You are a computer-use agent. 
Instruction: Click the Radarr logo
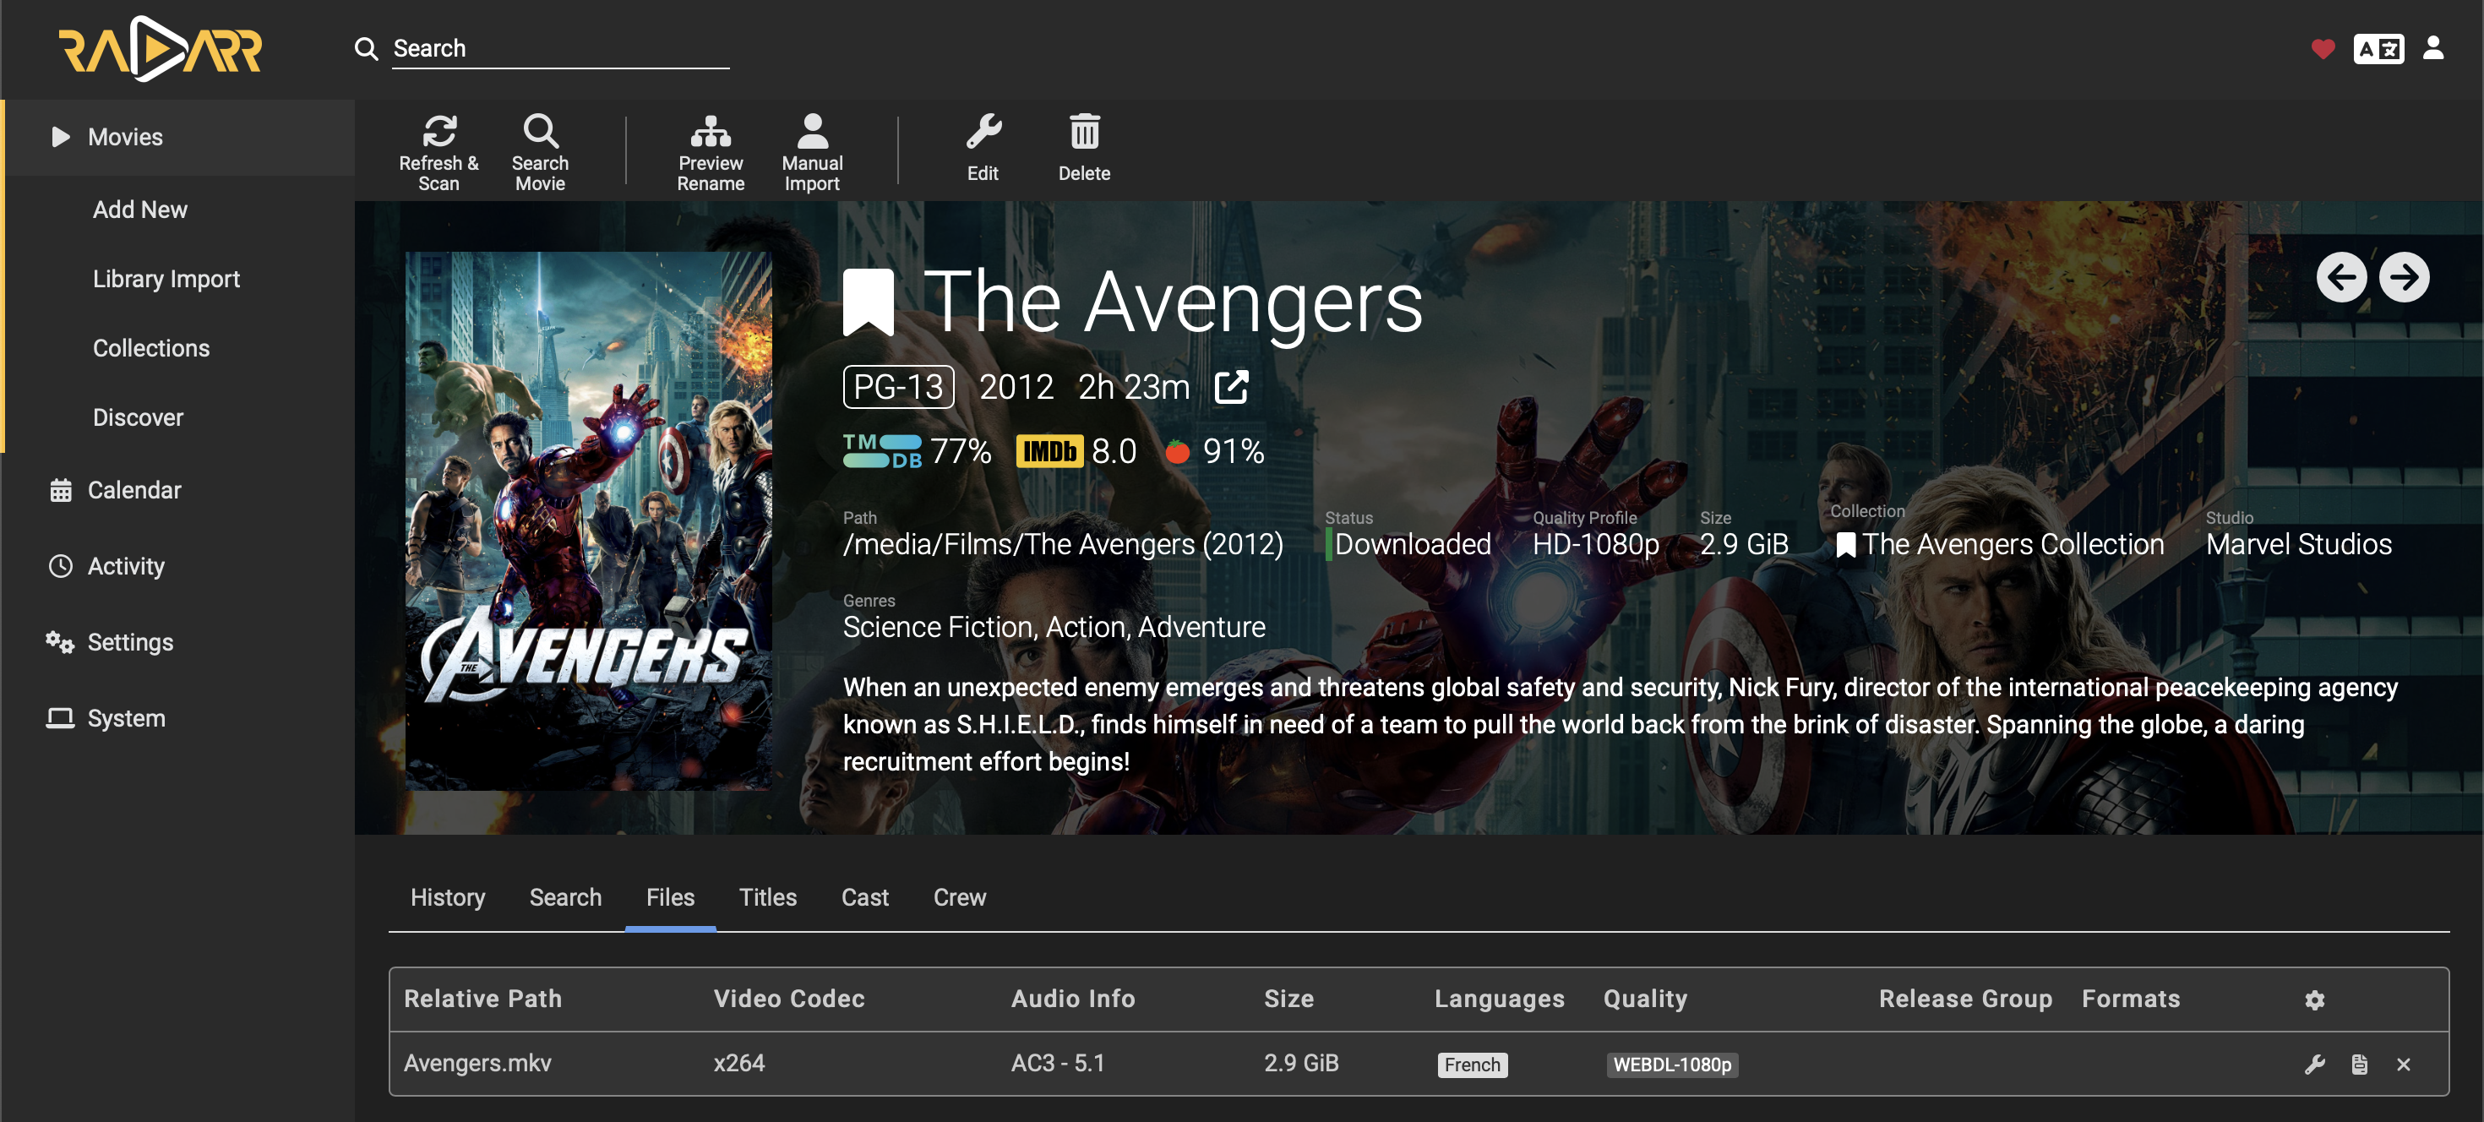point(160,49)
